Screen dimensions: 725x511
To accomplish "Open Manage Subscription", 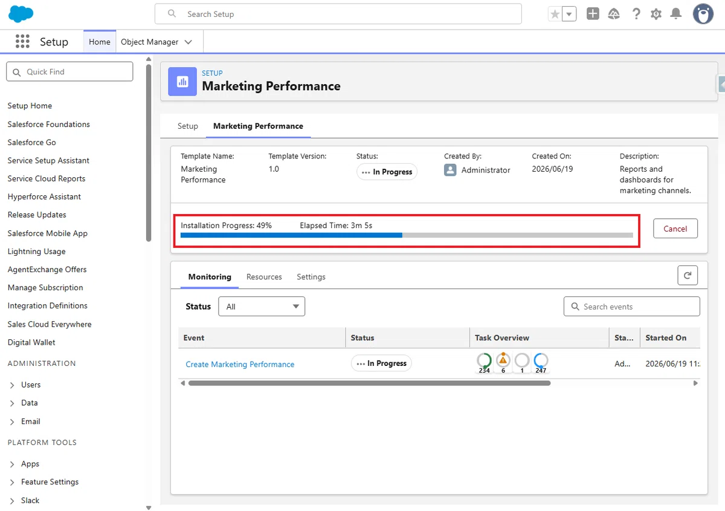I will (45, 287).
